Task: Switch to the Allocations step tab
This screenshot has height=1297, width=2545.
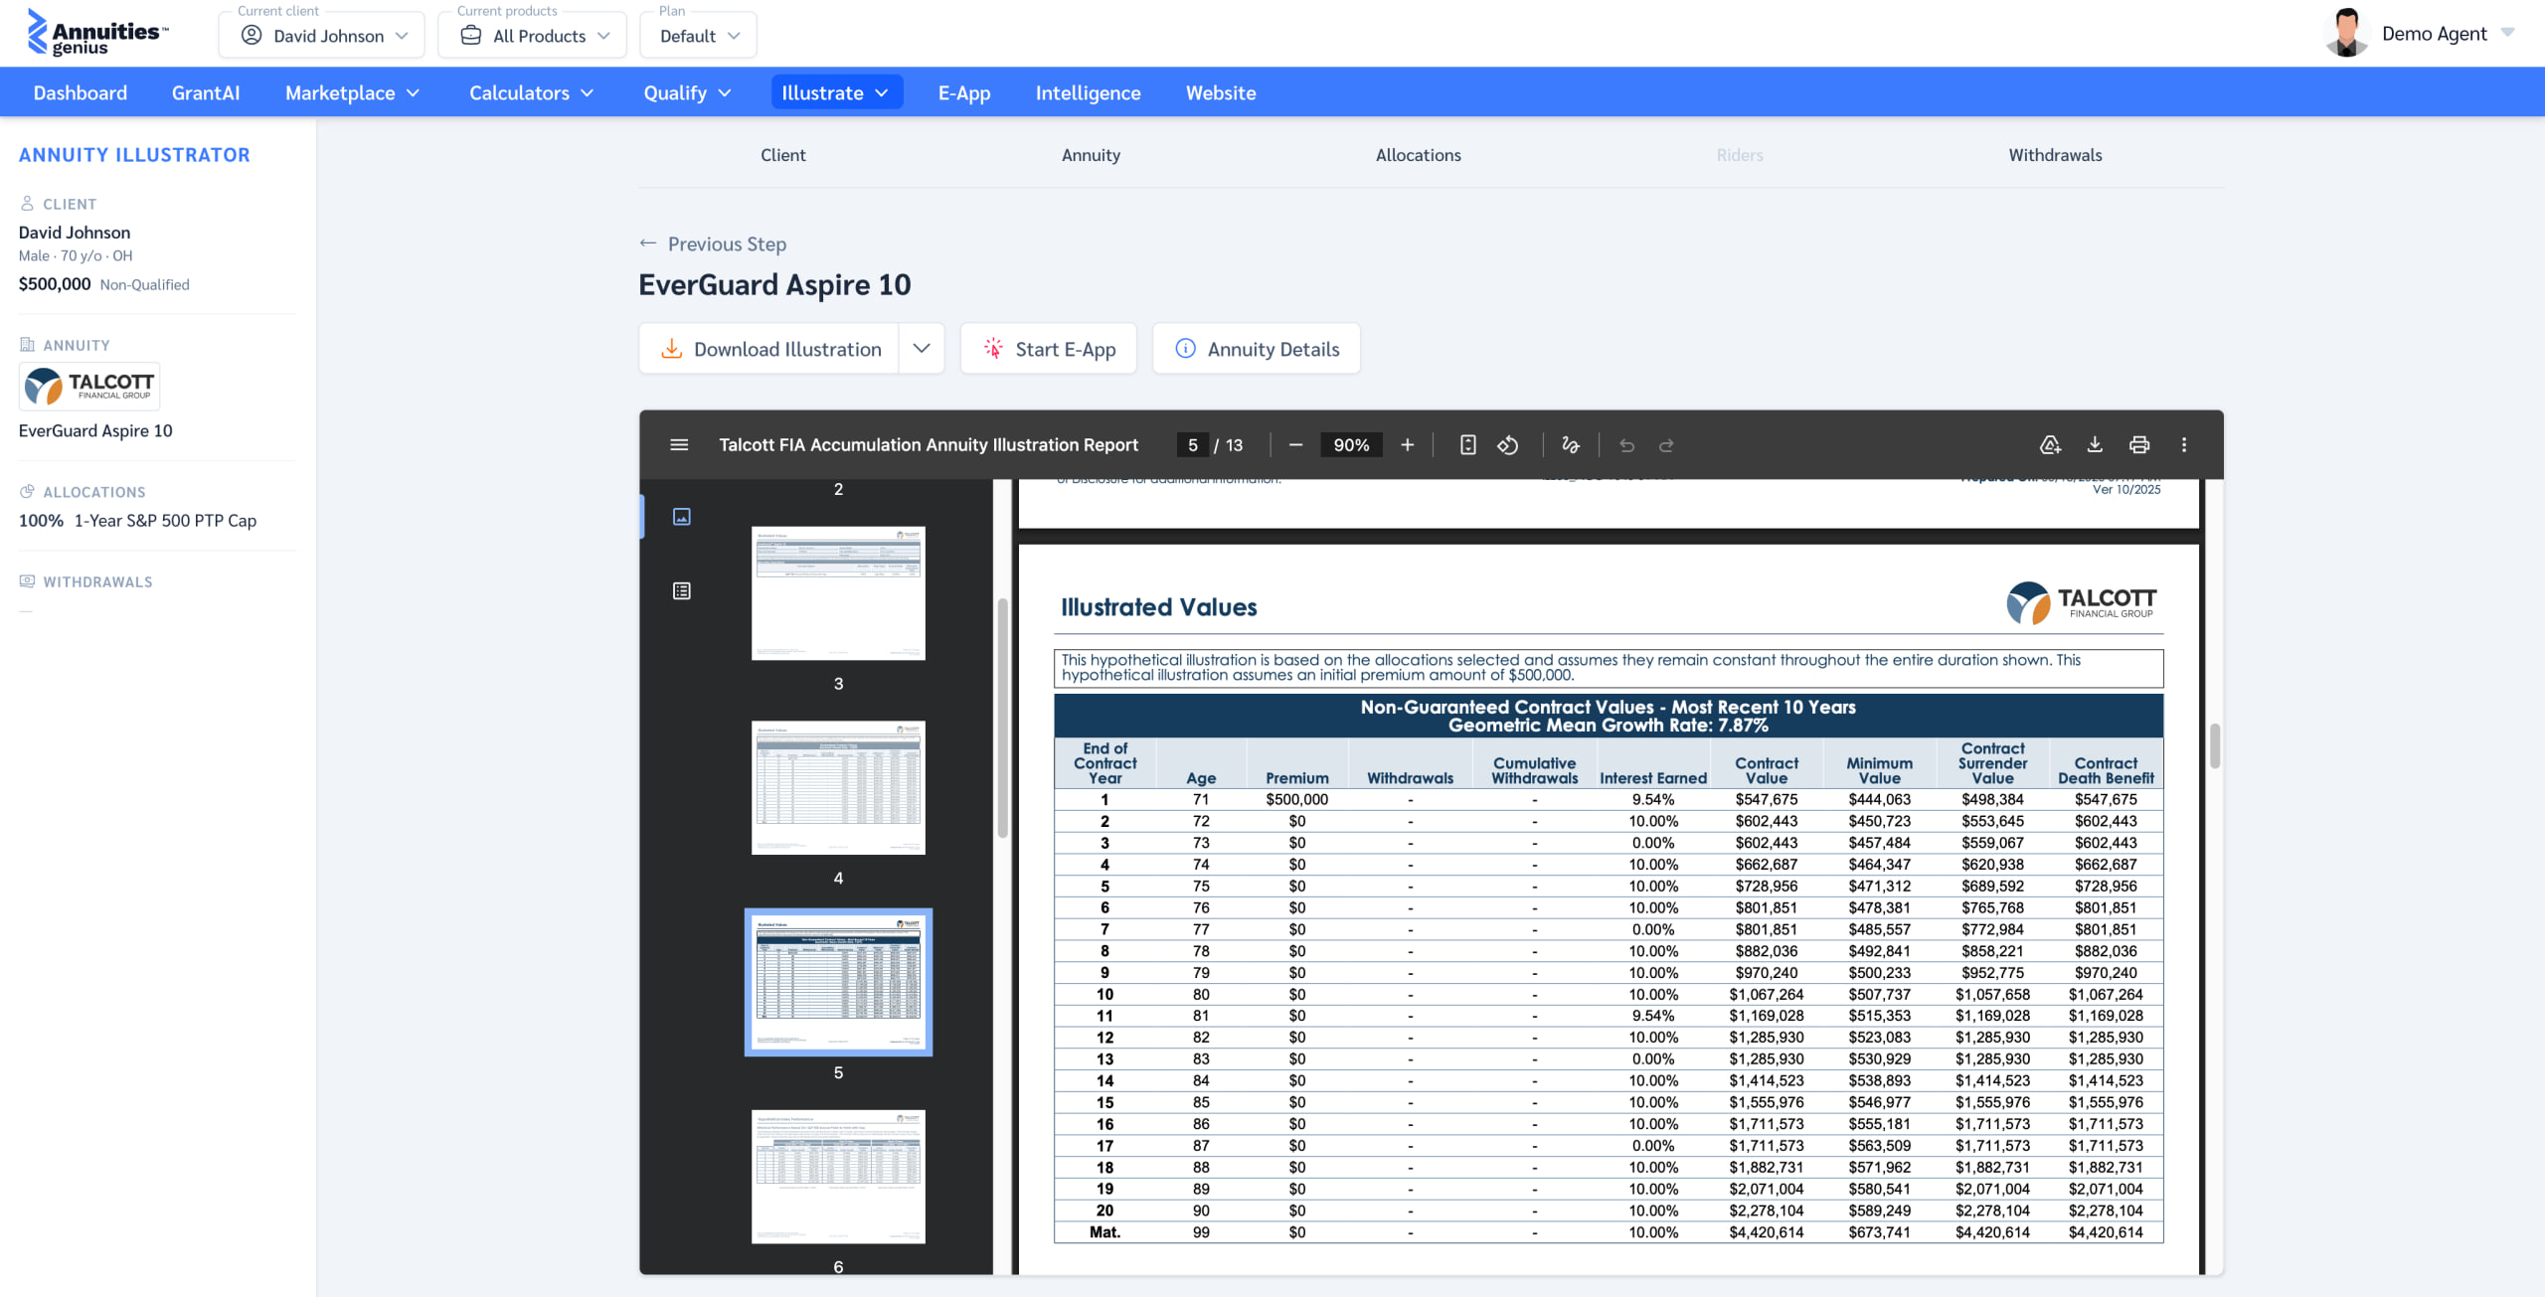Action: pos(1419,155)
